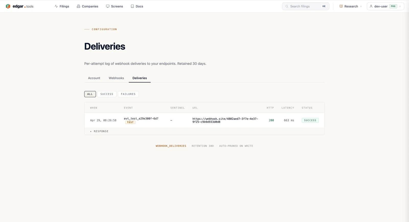This screenshot has width=409, height=222.
Task: Click the Deliveries page heading
Action: pyautogui.click(x=105, y=46)
